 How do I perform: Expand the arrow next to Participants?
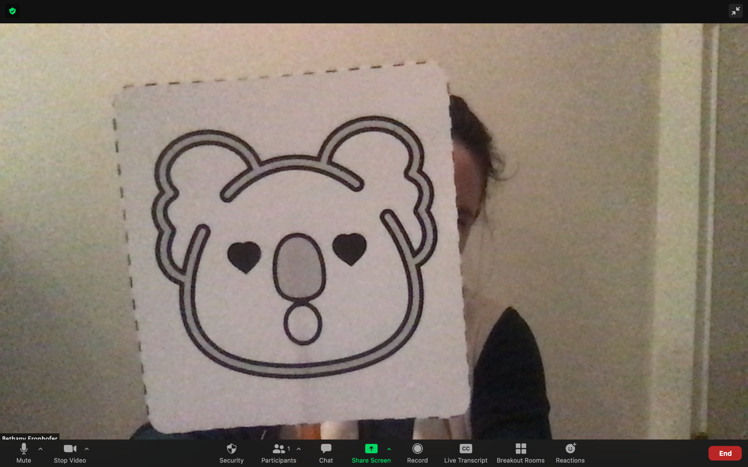pyautogui.click(x=299, y=449)
